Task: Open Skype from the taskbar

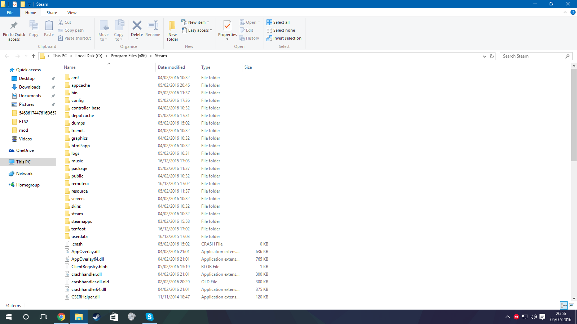Action: point(149,317)
